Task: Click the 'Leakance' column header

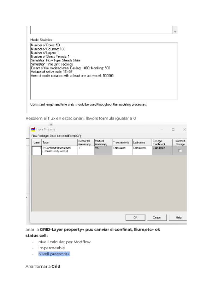Action: [x=142, y=143]
